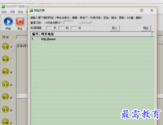Viewport: 163px width, 125px height.
Task: Click the 时 hours interval field
Action: tap(61, 28)
